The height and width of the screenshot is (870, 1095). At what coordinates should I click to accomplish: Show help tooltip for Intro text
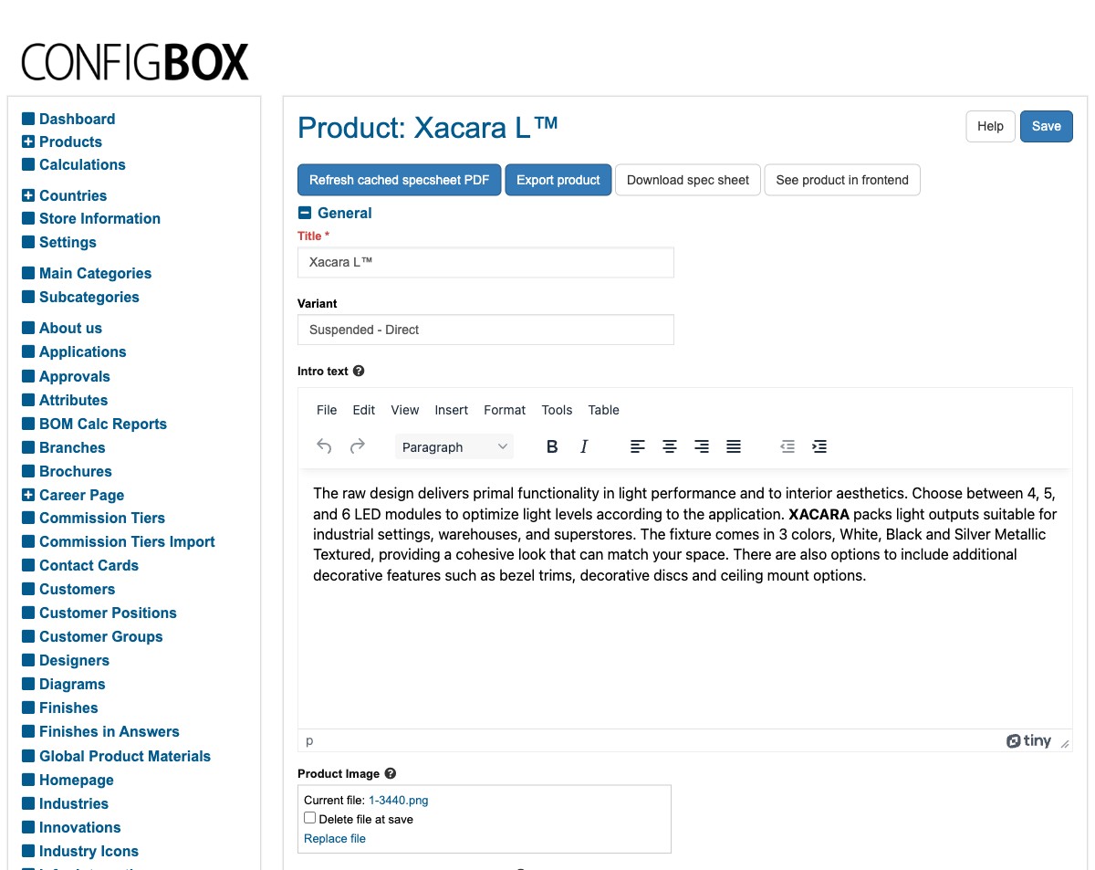tap(359, 372)
